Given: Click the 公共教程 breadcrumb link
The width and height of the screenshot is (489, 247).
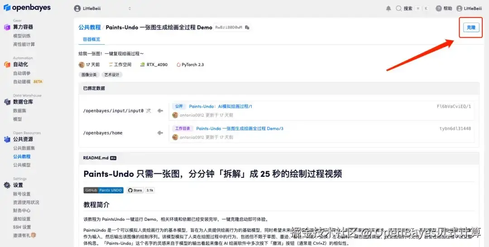Looking at the screenshot, I should click(90, 28).
